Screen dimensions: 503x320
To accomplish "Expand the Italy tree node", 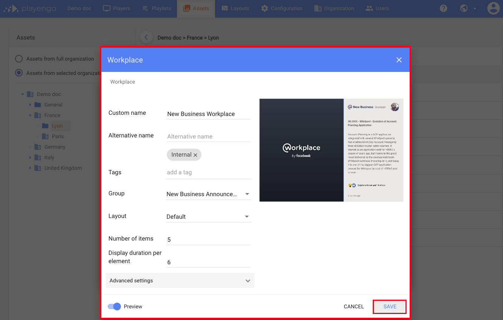I will click(x=30, y=157).
